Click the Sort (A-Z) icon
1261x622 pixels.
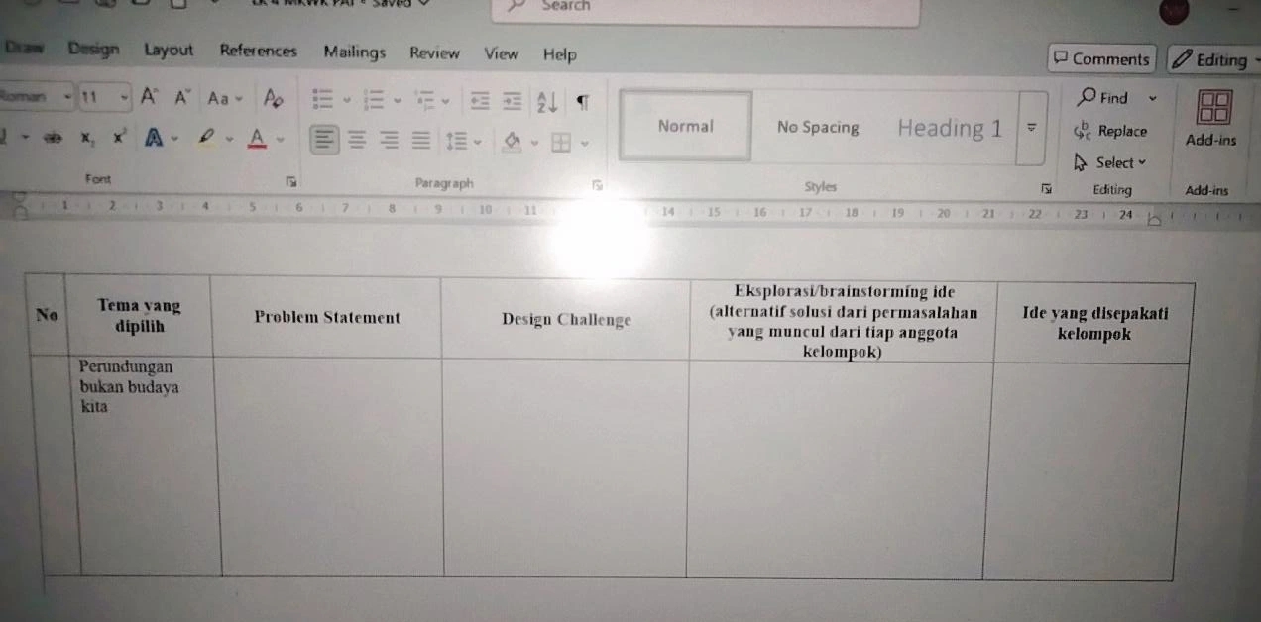click(x=546, y=101)
